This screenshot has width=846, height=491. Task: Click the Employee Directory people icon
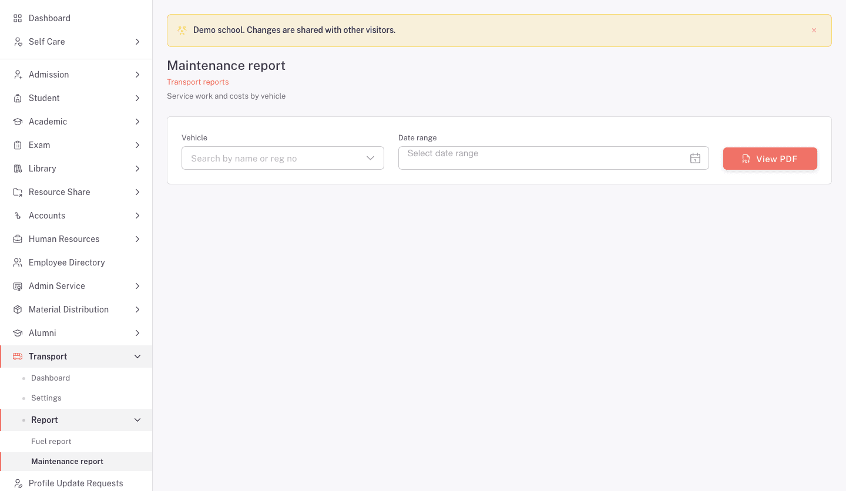tap(18, 263)
